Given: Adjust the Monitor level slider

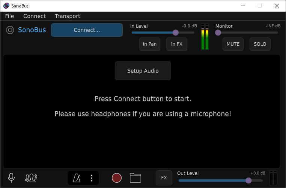Looking at the screenshot, I should click(x=247, y=33).
